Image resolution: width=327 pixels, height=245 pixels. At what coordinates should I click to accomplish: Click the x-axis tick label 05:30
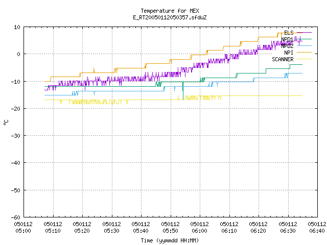click(x=111, y=231)
